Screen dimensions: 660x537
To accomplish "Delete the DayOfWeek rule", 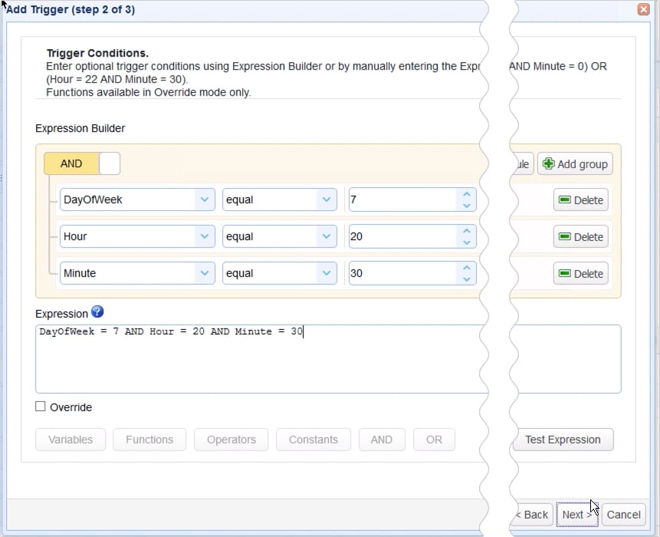I will tap(580, 199).
